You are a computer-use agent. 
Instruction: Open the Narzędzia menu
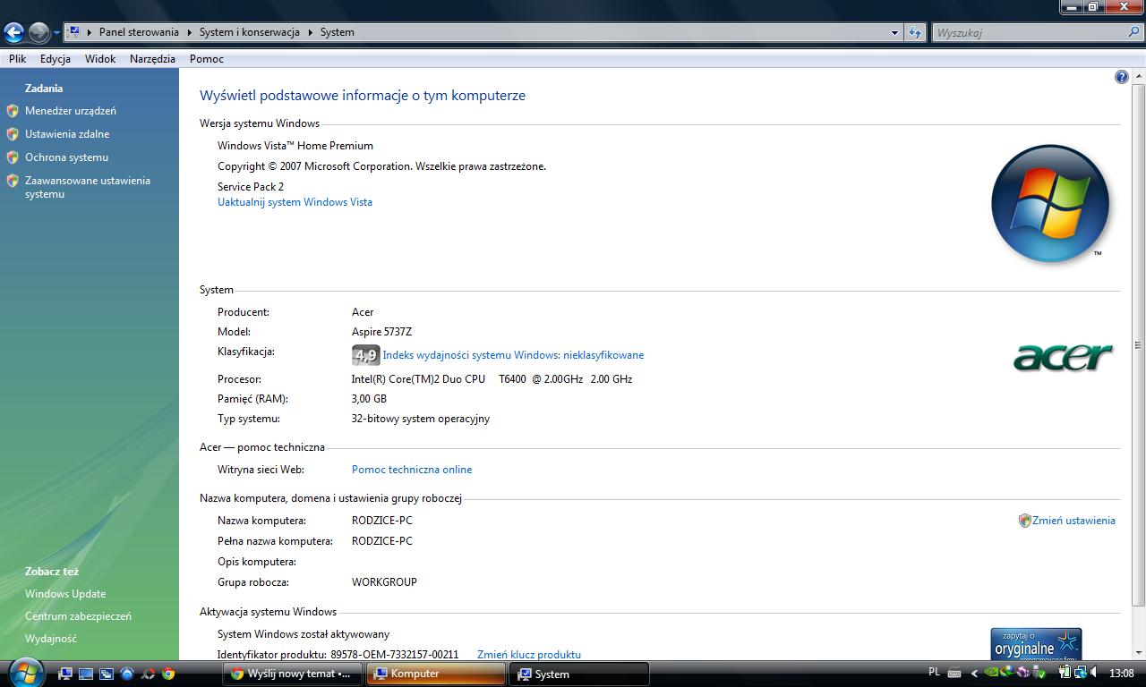point(152,59)
